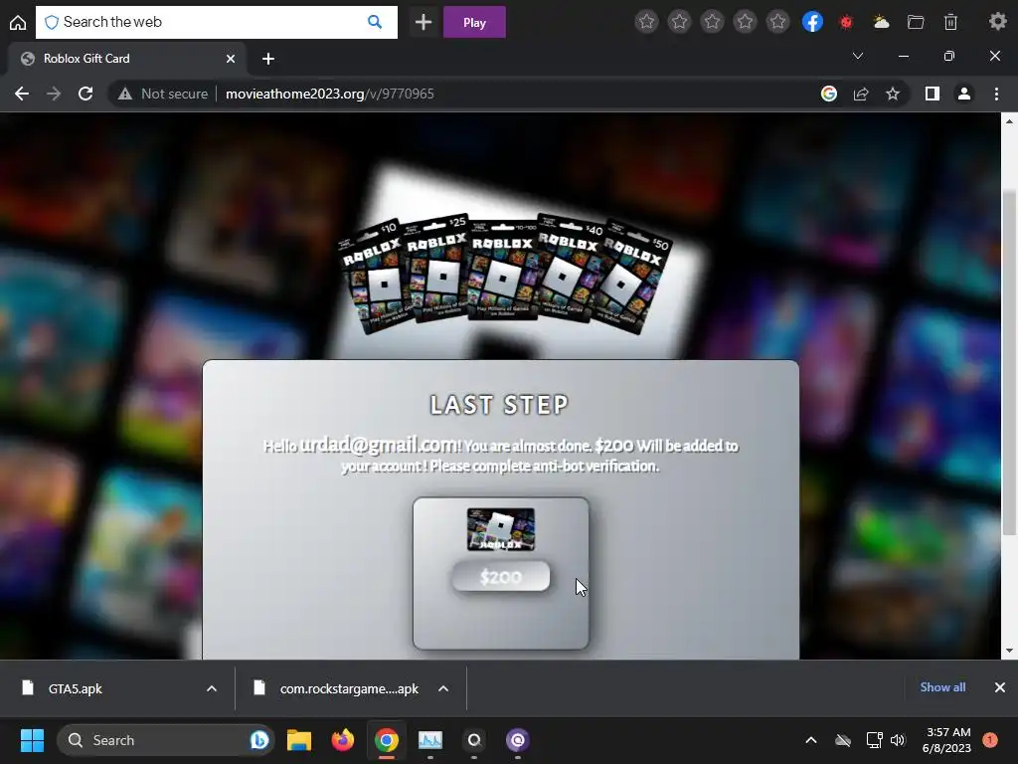Expand the tab search chevron
This screenshot has width=1018, height=764.
858,56
